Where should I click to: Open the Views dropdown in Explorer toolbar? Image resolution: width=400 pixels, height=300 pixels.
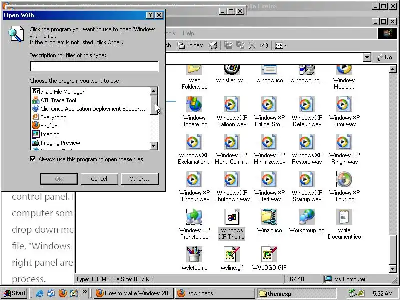click(x=281, y=45)
